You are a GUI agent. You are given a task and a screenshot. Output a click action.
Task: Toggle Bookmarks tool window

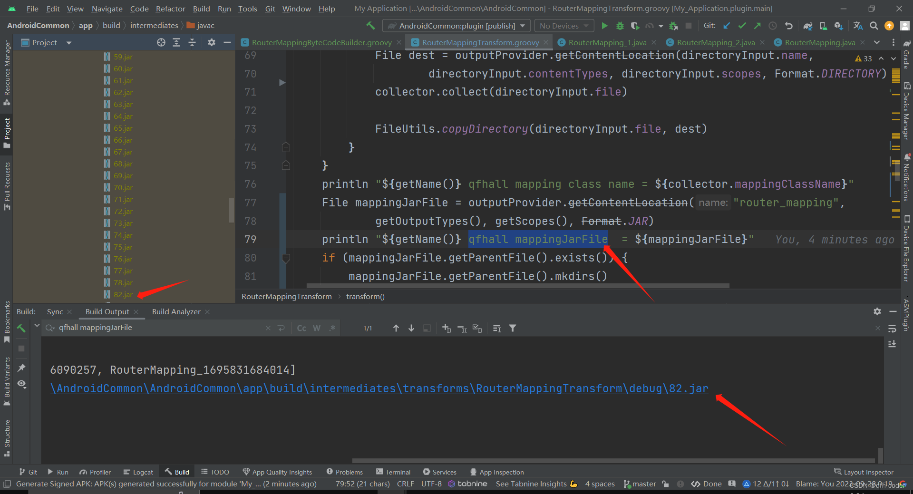pos(7,322)
